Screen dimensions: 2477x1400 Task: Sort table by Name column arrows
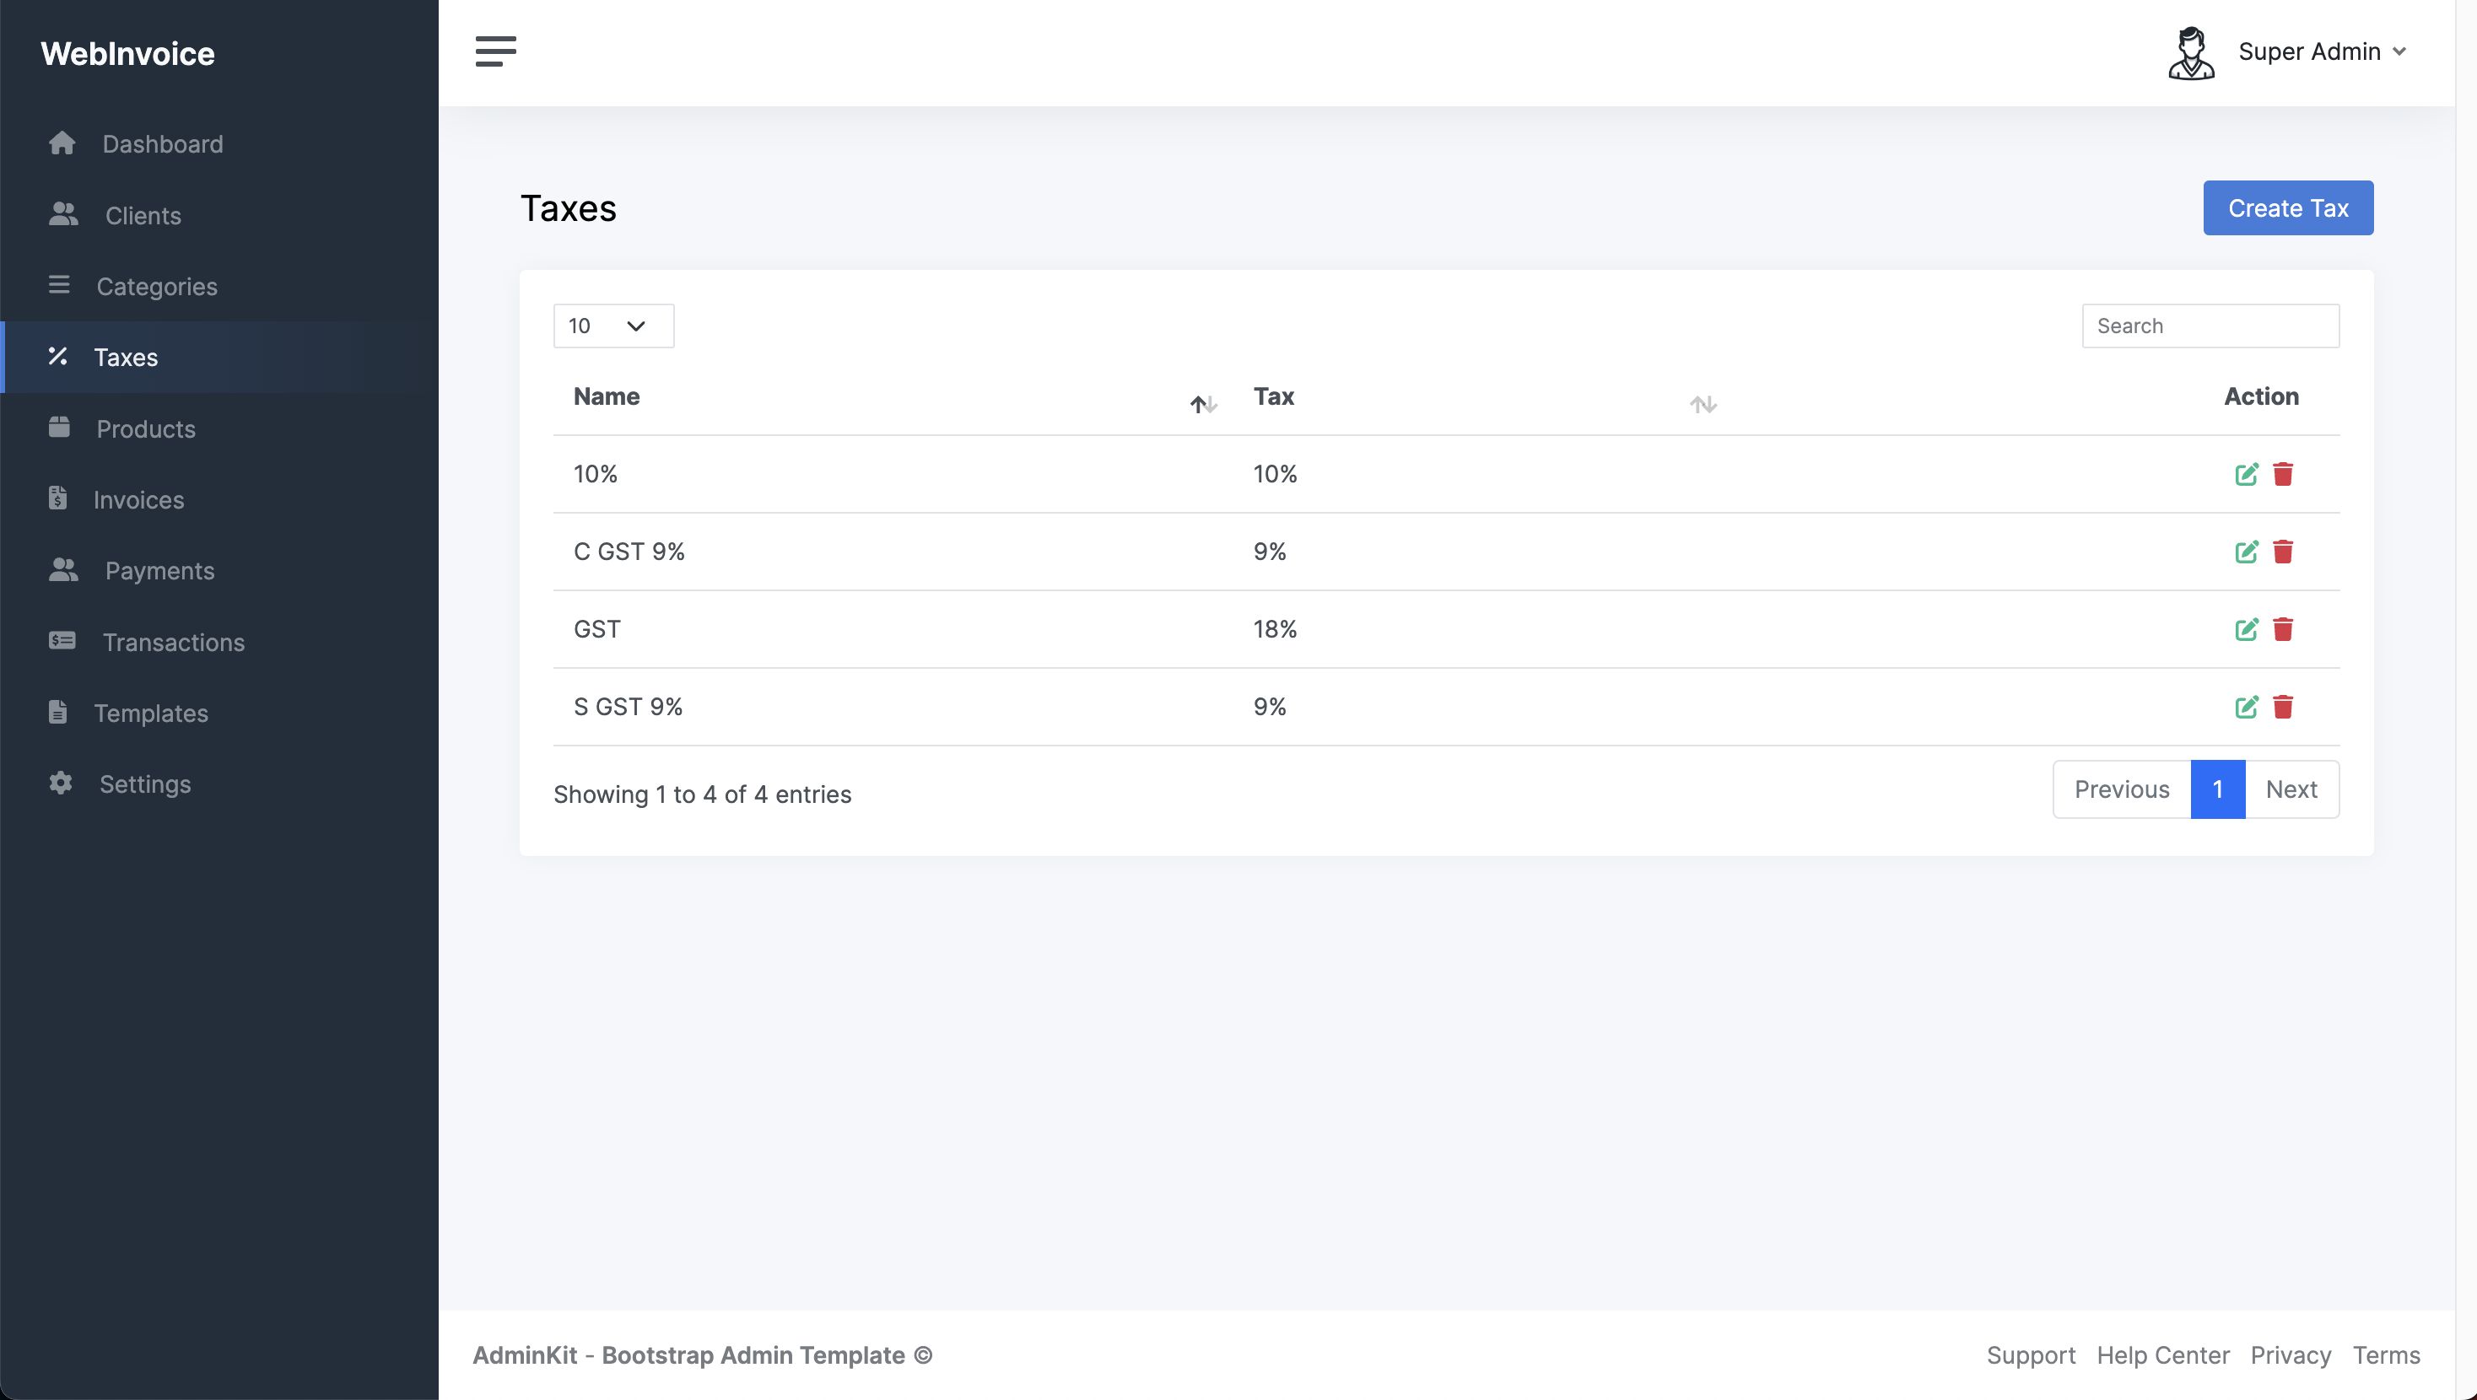pos(1203,405)
